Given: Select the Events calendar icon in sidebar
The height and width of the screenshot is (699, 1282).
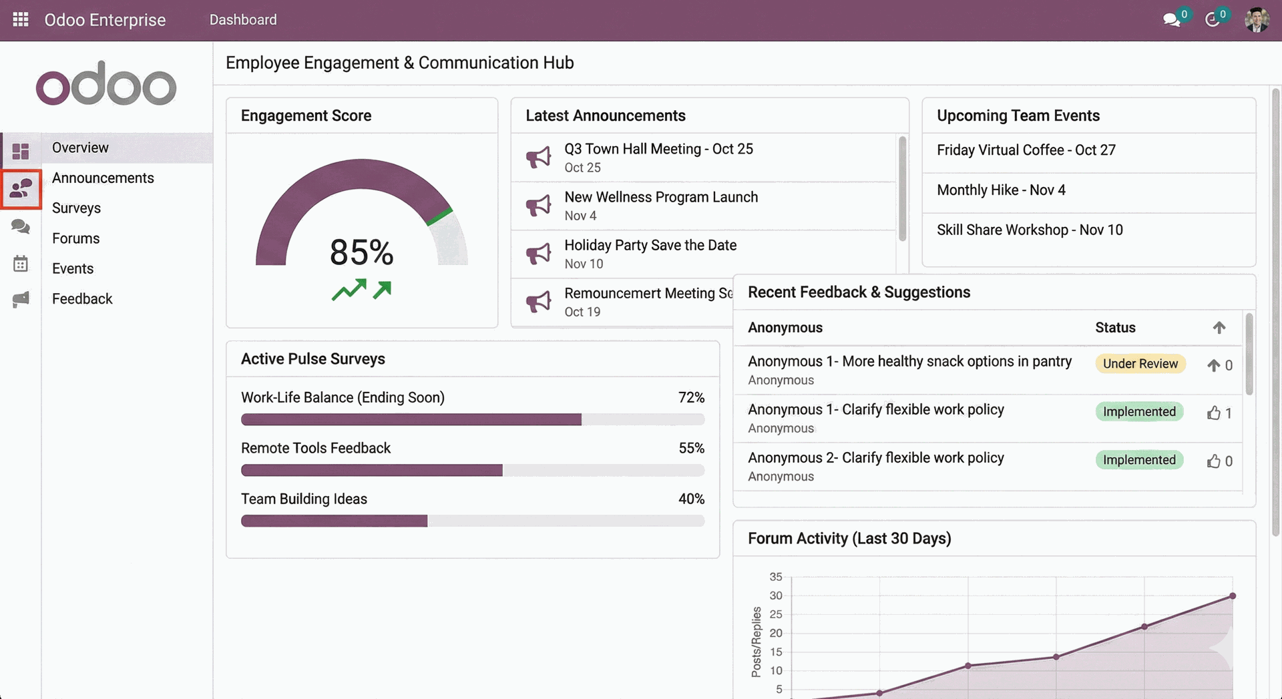Looking at the screenshot, I should click(21, 263).
